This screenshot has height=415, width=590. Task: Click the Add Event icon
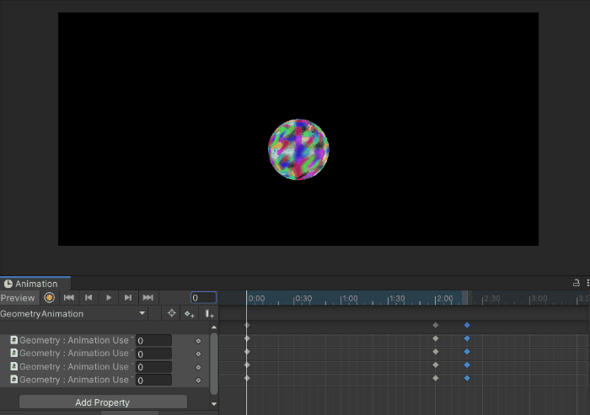[209, 313]
